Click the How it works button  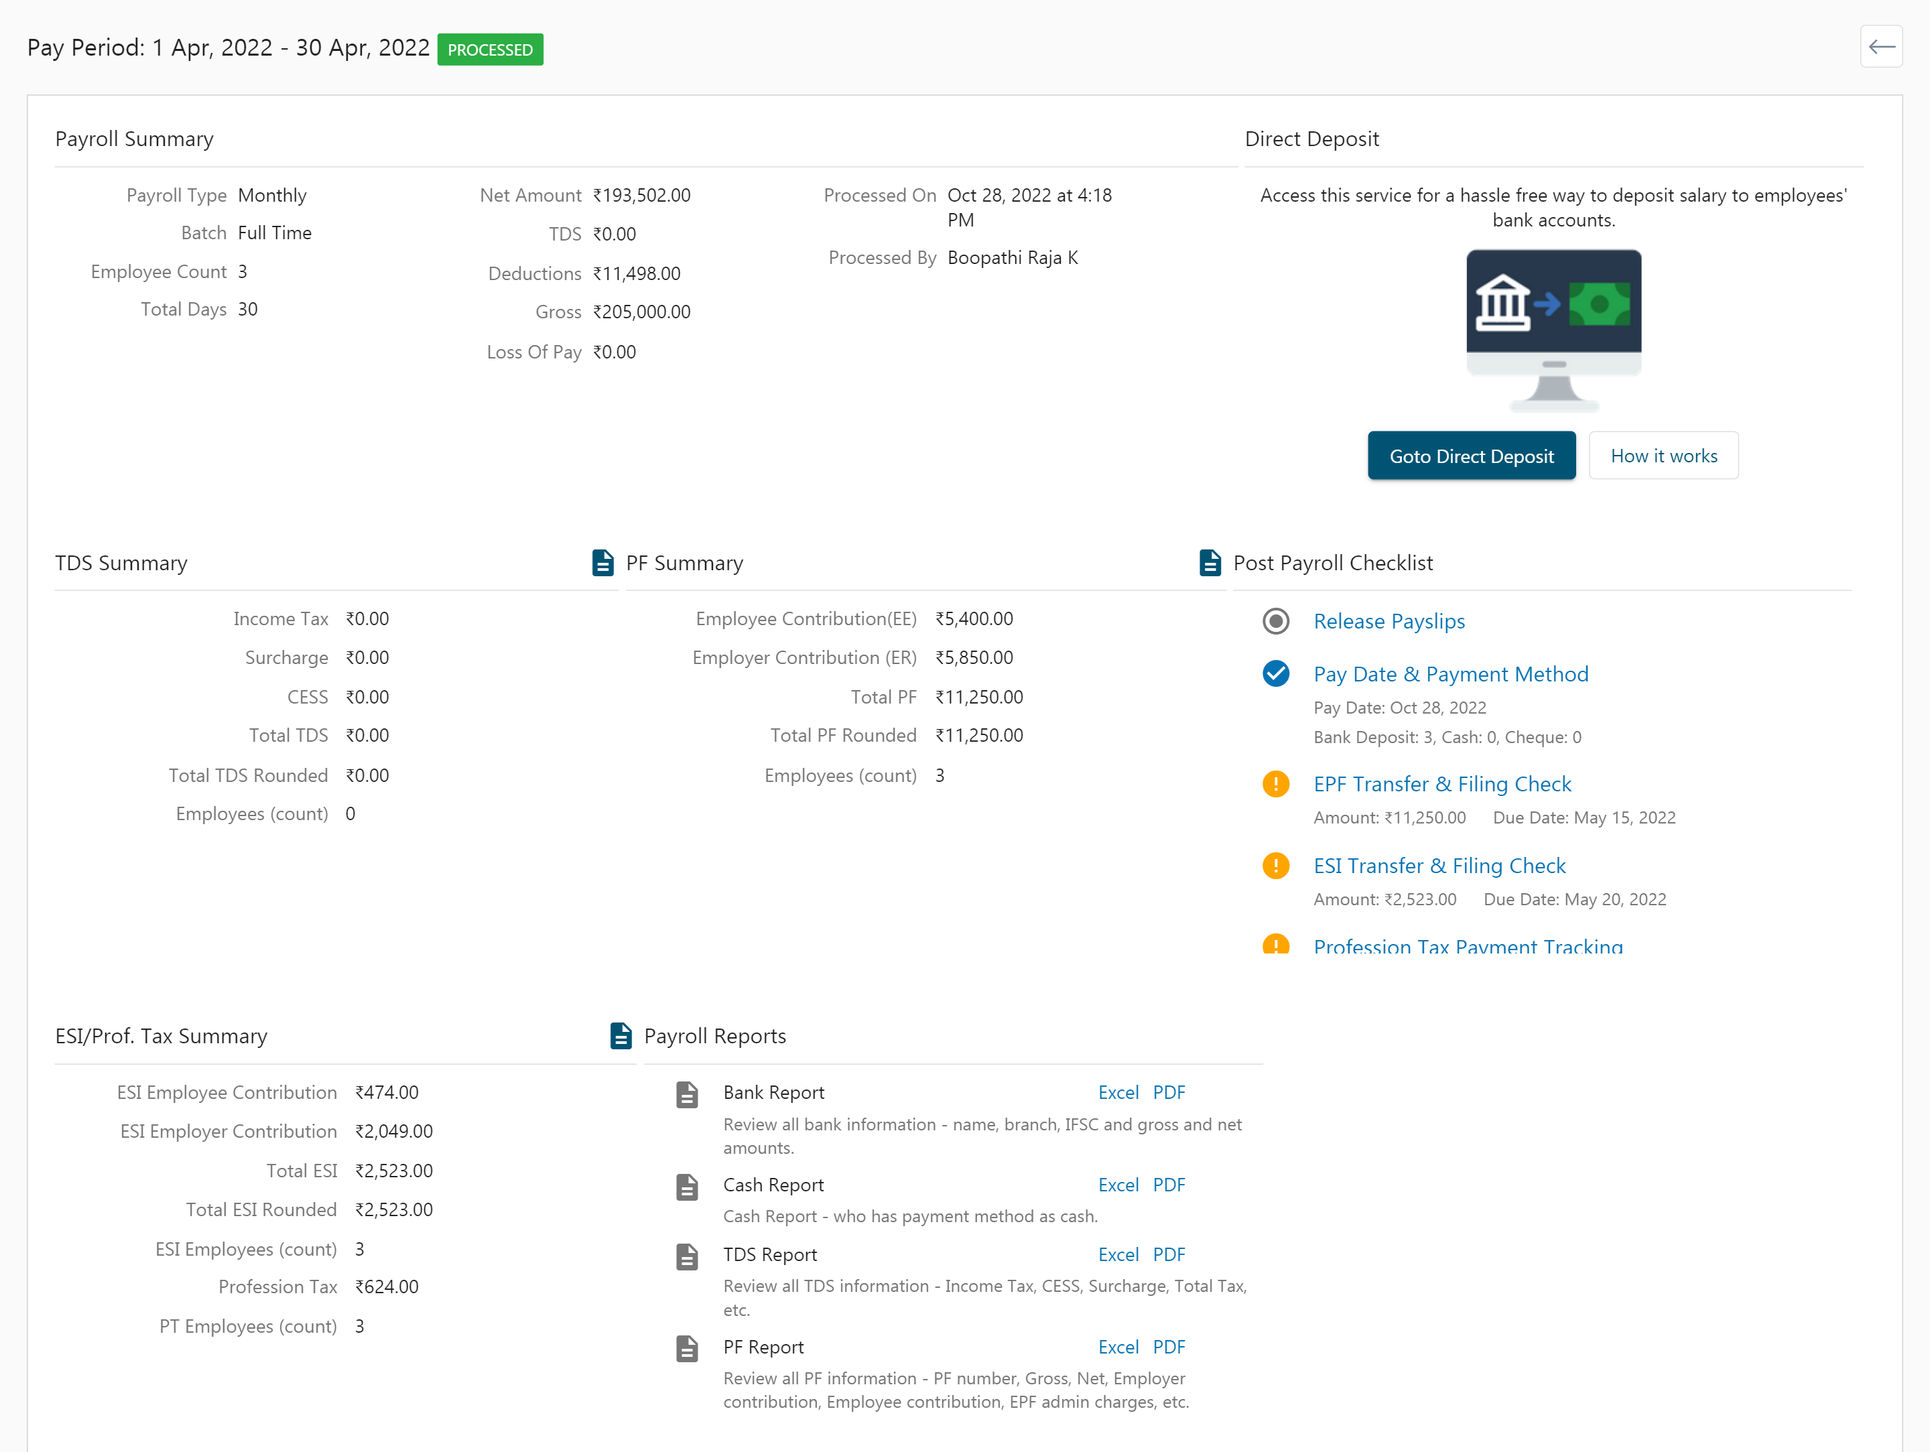coord(1663,456)
